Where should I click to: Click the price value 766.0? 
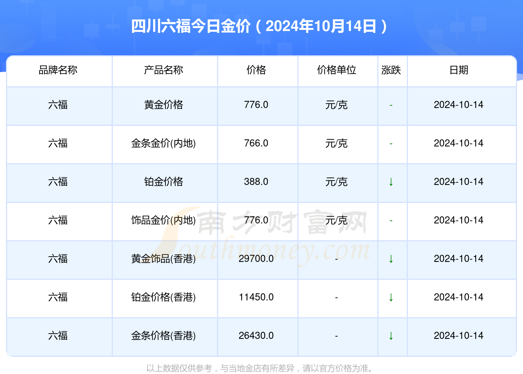(x=256, y=143)
